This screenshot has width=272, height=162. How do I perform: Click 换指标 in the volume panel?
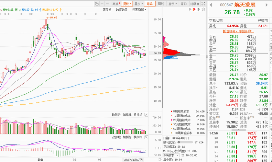click(x=138, y=115)
